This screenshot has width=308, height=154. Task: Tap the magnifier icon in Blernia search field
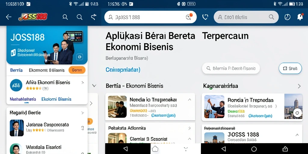[x=209, y=68]
